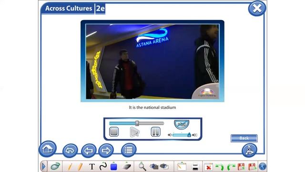305x172 pixels.
Task: Click the Back button
Action: [244, 138]
